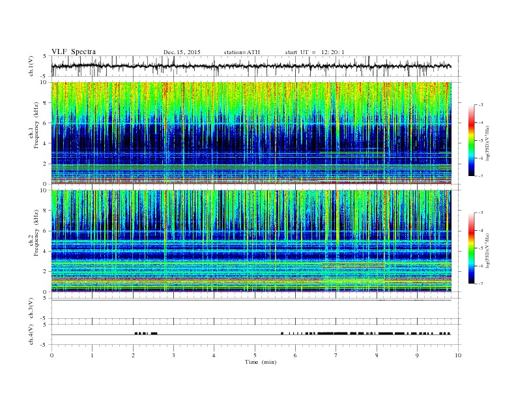The image size is (516, 399).
Task: Select the date text "Dec. 15, 2015"
Action: tap(182, 52)
